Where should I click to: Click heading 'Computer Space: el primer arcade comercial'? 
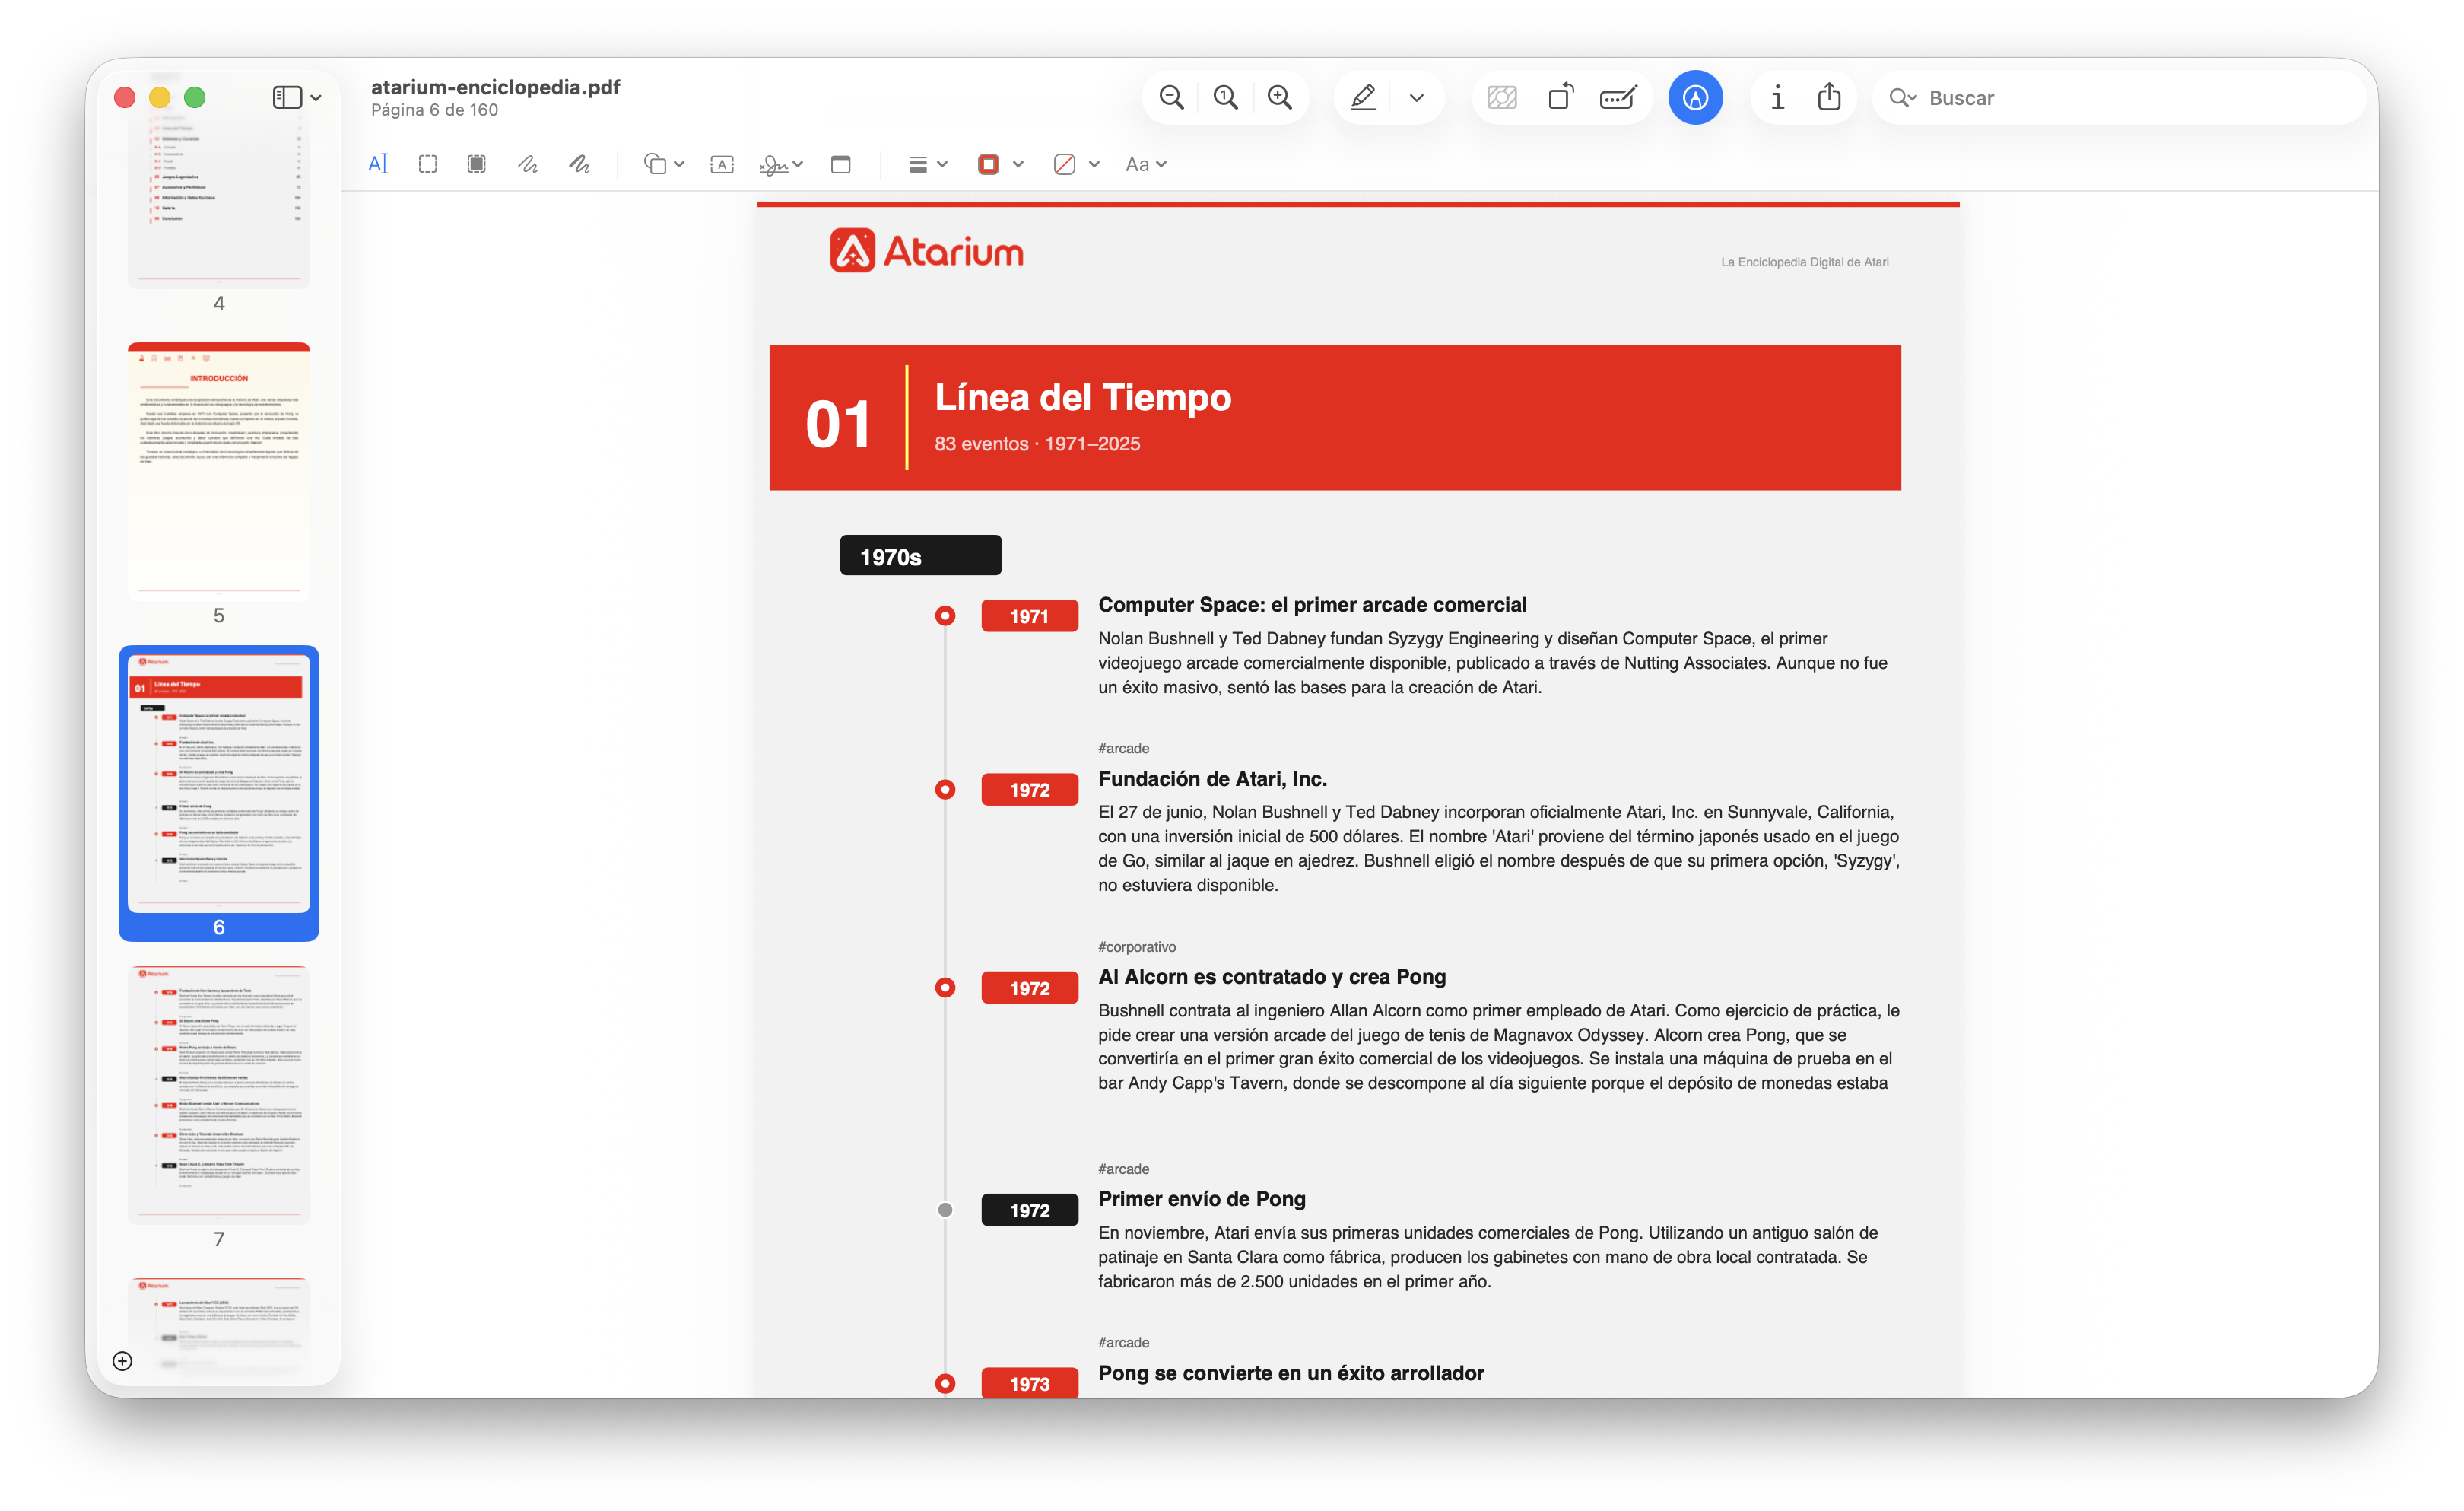tap(1312, 604)
